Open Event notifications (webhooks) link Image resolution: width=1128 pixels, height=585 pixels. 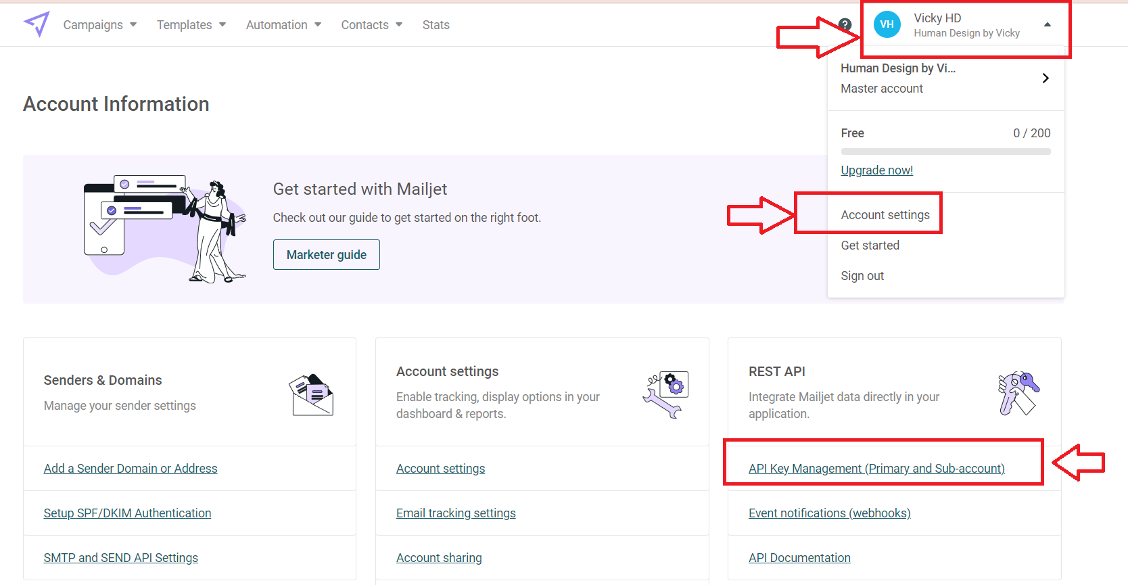click(829, 513)
